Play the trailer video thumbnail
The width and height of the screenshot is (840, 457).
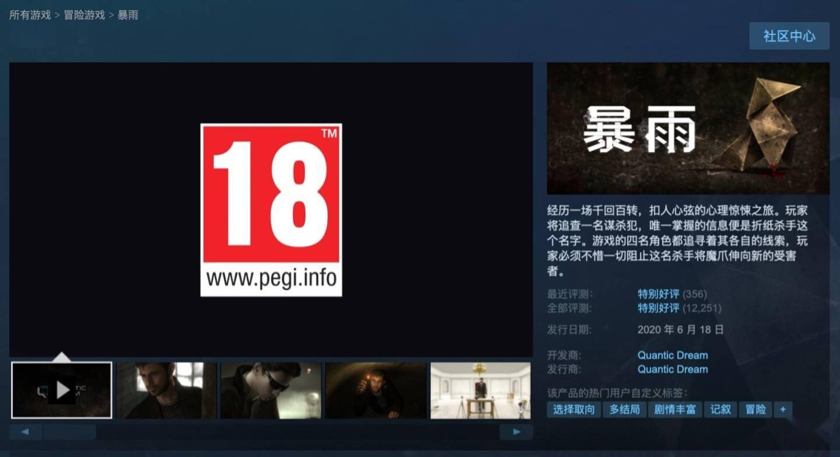click(62, 390)
